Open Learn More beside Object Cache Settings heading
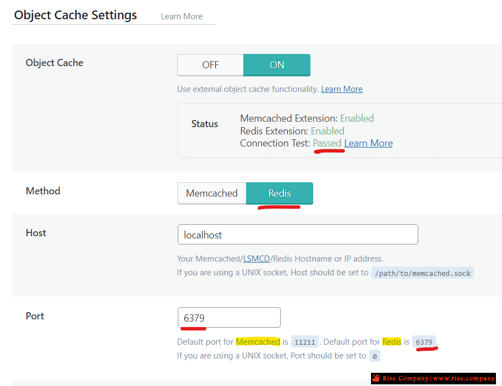 pos(182,17)
